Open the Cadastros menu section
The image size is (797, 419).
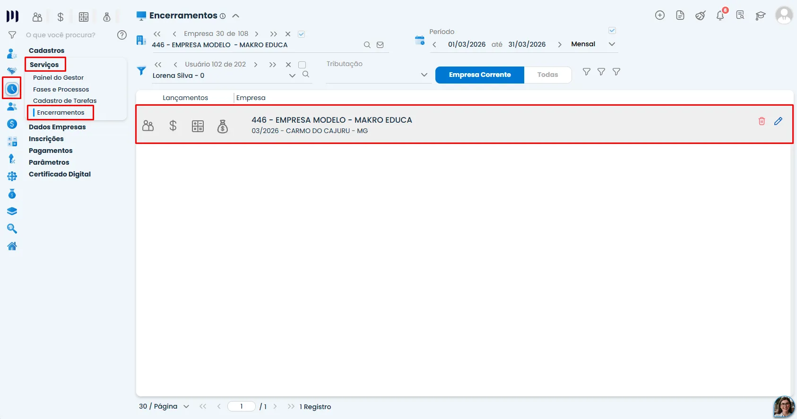pos(46,50)
